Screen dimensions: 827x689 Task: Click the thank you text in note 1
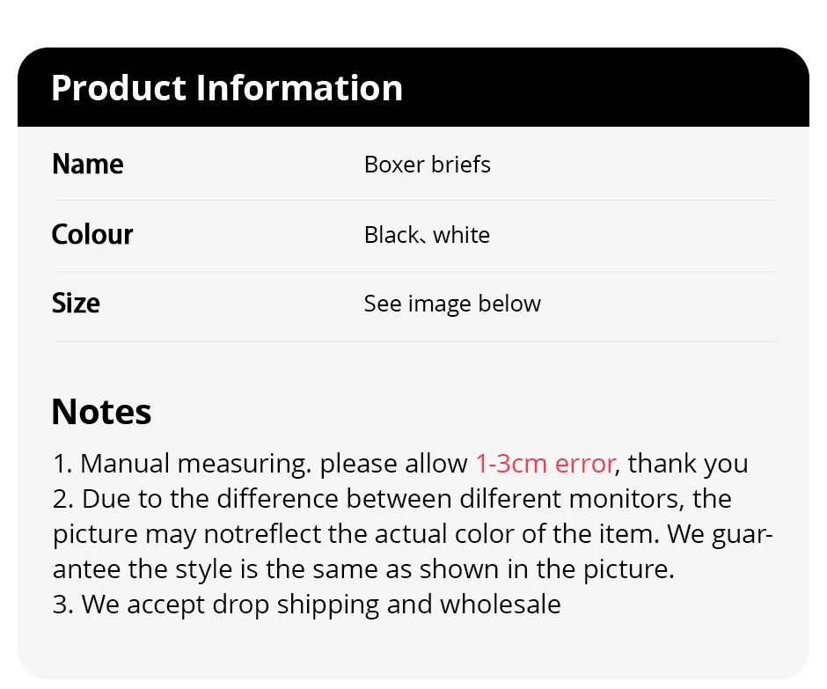(x=688, y=464)
